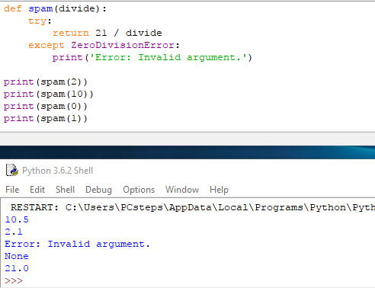Click the 'except ZeroDivisionError:' line
375x288 pixels.
(x=104, y=45)
